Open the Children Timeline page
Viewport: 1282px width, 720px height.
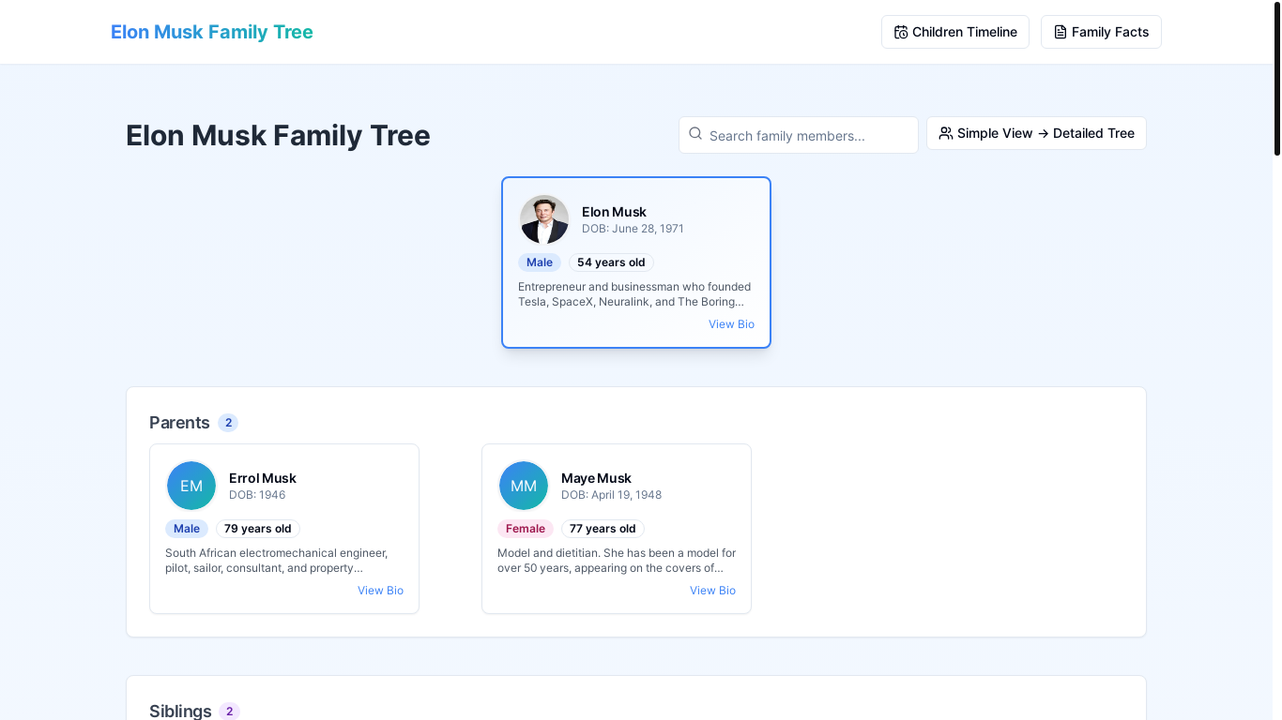click(955, 32)
